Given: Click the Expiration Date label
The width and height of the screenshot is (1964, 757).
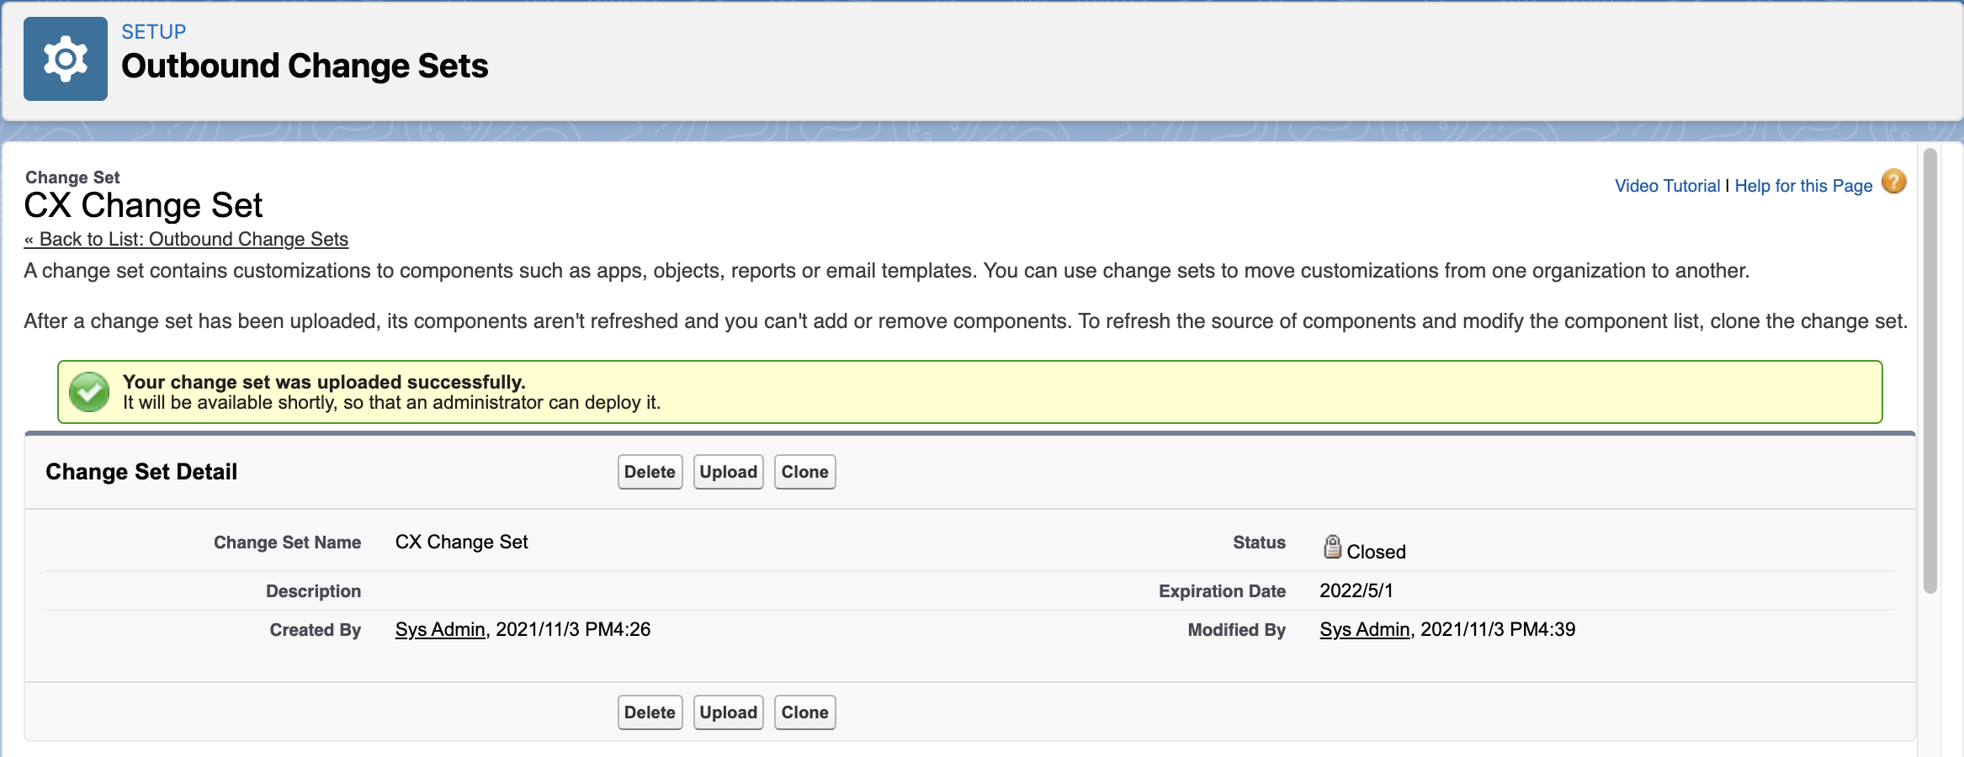Looking at the screenshot, I should pos(1222,591).
